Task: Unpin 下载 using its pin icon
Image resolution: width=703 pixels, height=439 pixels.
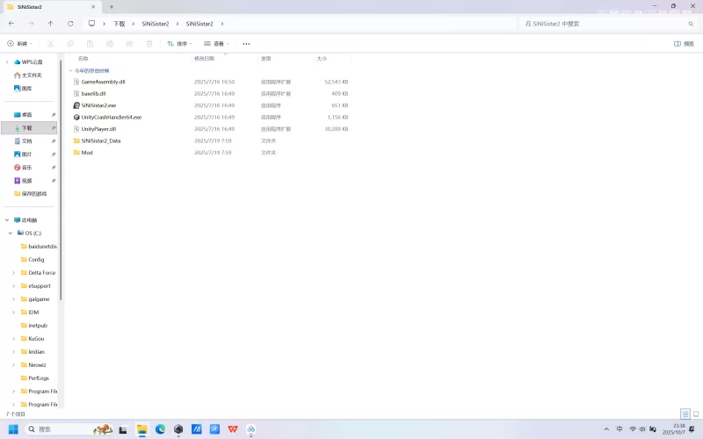Action: tap(54, 128)
